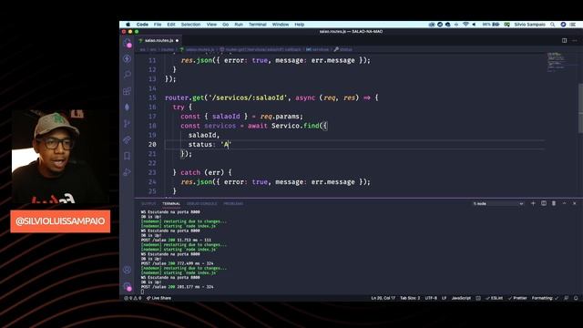Open macOS Wi-Fi menu icon
This screenshot has width=583, height=328.
(x=465, y=25)
